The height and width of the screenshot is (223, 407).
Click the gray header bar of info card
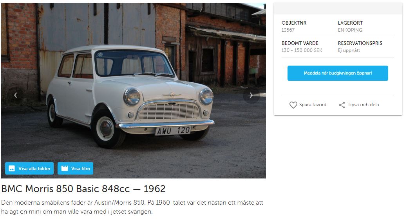[x=338, y=9]
